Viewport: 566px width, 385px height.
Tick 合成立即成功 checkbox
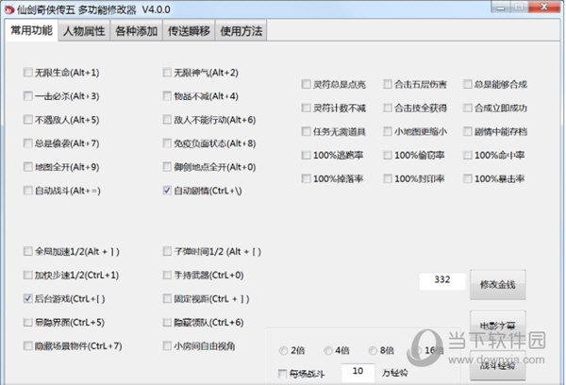[468, 108]
